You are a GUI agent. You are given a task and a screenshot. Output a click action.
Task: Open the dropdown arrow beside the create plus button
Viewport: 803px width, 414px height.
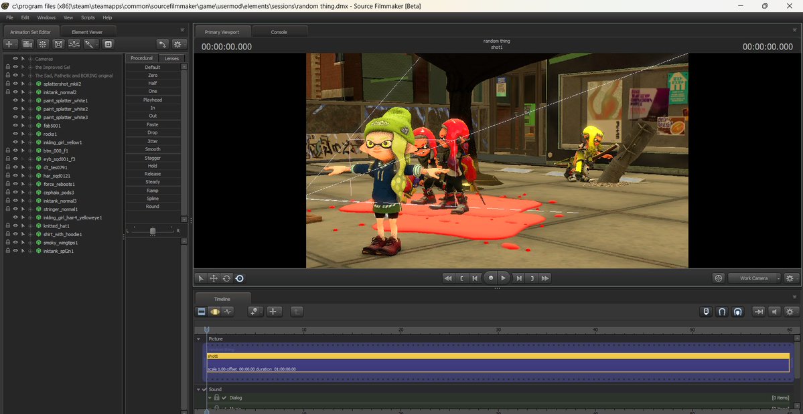[x=16, y=44]
